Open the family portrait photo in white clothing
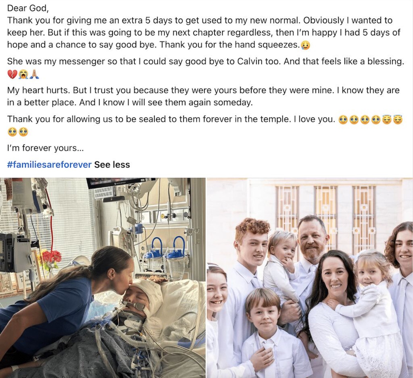413x378 pixels. tap(310, 278)
